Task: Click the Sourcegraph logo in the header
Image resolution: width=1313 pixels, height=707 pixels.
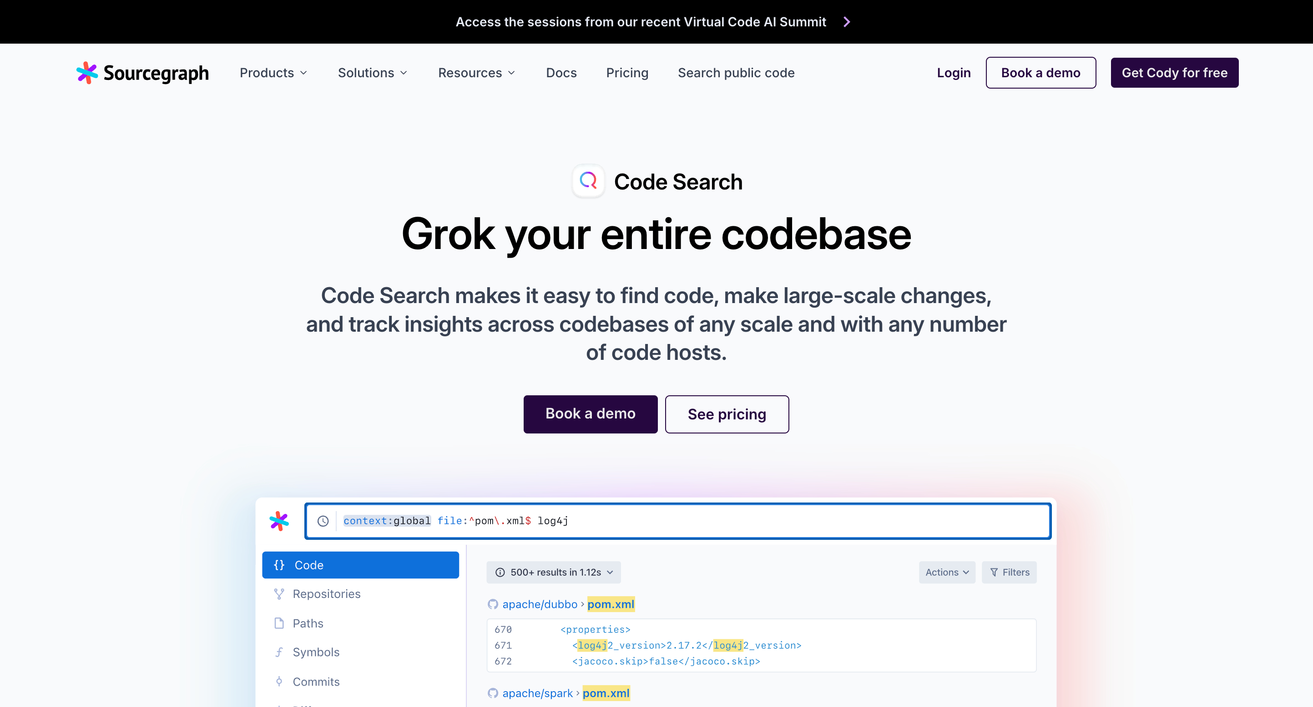Action: pos(143,73)
